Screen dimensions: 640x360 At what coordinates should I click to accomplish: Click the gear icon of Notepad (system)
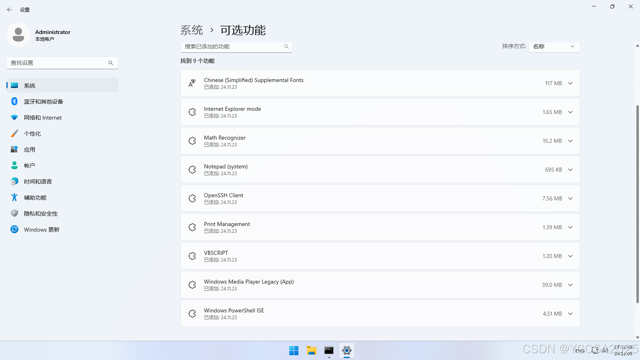pyautogui.click(x=192, y=170)
